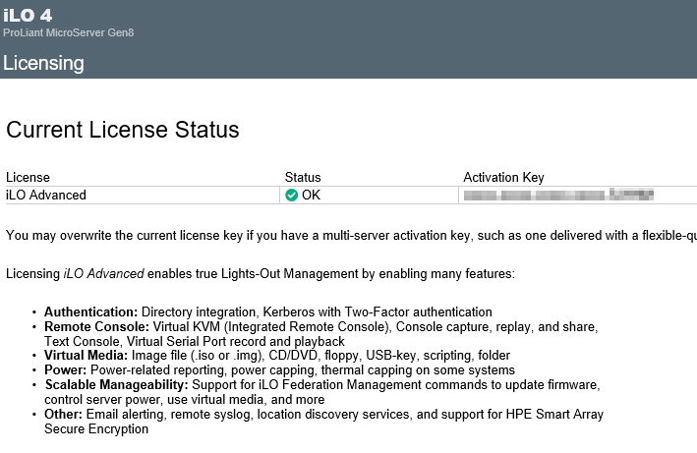Click the iLO 4 logo title
This screenshot has height=453, width=697.
coord(28,16)
